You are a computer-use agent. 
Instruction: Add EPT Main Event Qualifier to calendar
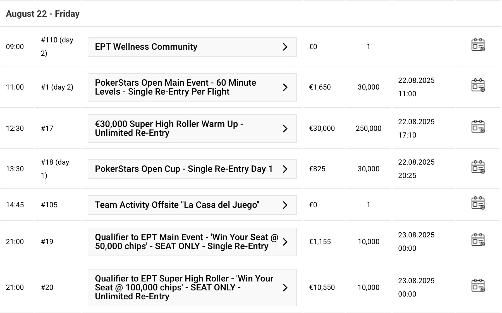point(478,240)
